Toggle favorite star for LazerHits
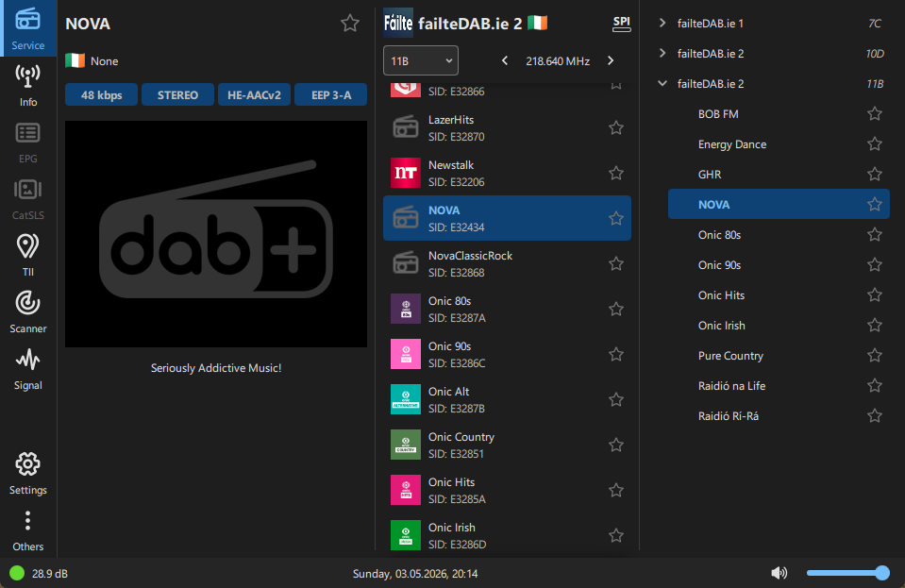The width and height of the screenshot is (905, 588). (616, 128)
